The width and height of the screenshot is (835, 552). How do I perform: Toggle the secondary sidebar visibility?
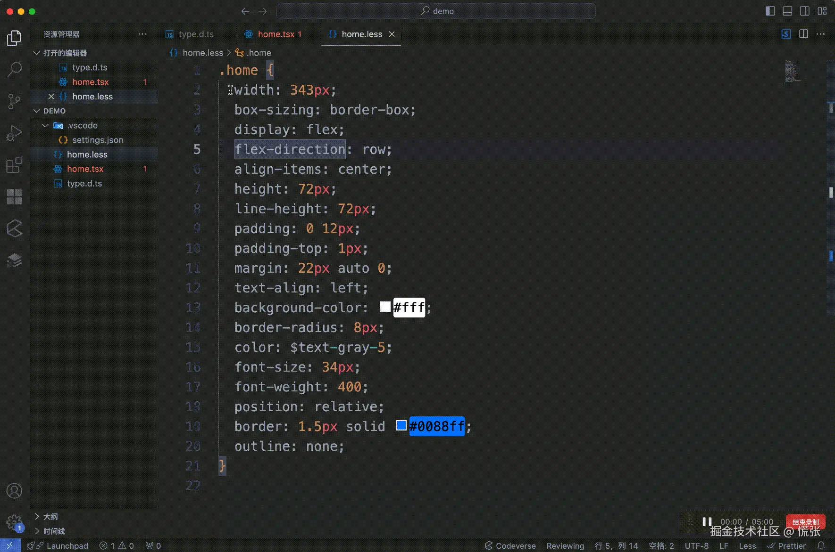pos(805,11)
